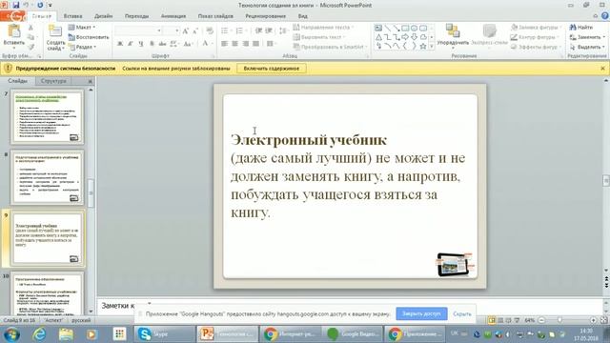Open the Раздел section dropdown
This screenshot has height=343, width=610.
[82, 47]
